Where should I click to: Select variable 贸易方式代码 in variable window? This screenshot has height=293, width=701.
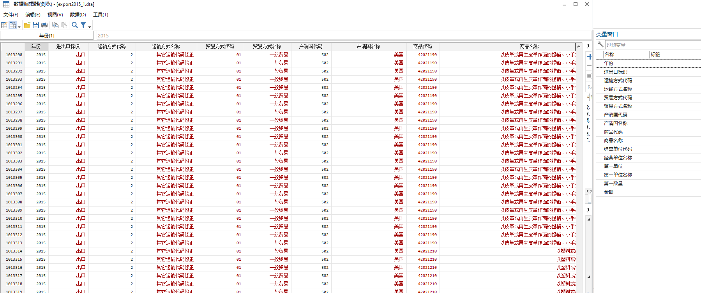coord(648,97)
